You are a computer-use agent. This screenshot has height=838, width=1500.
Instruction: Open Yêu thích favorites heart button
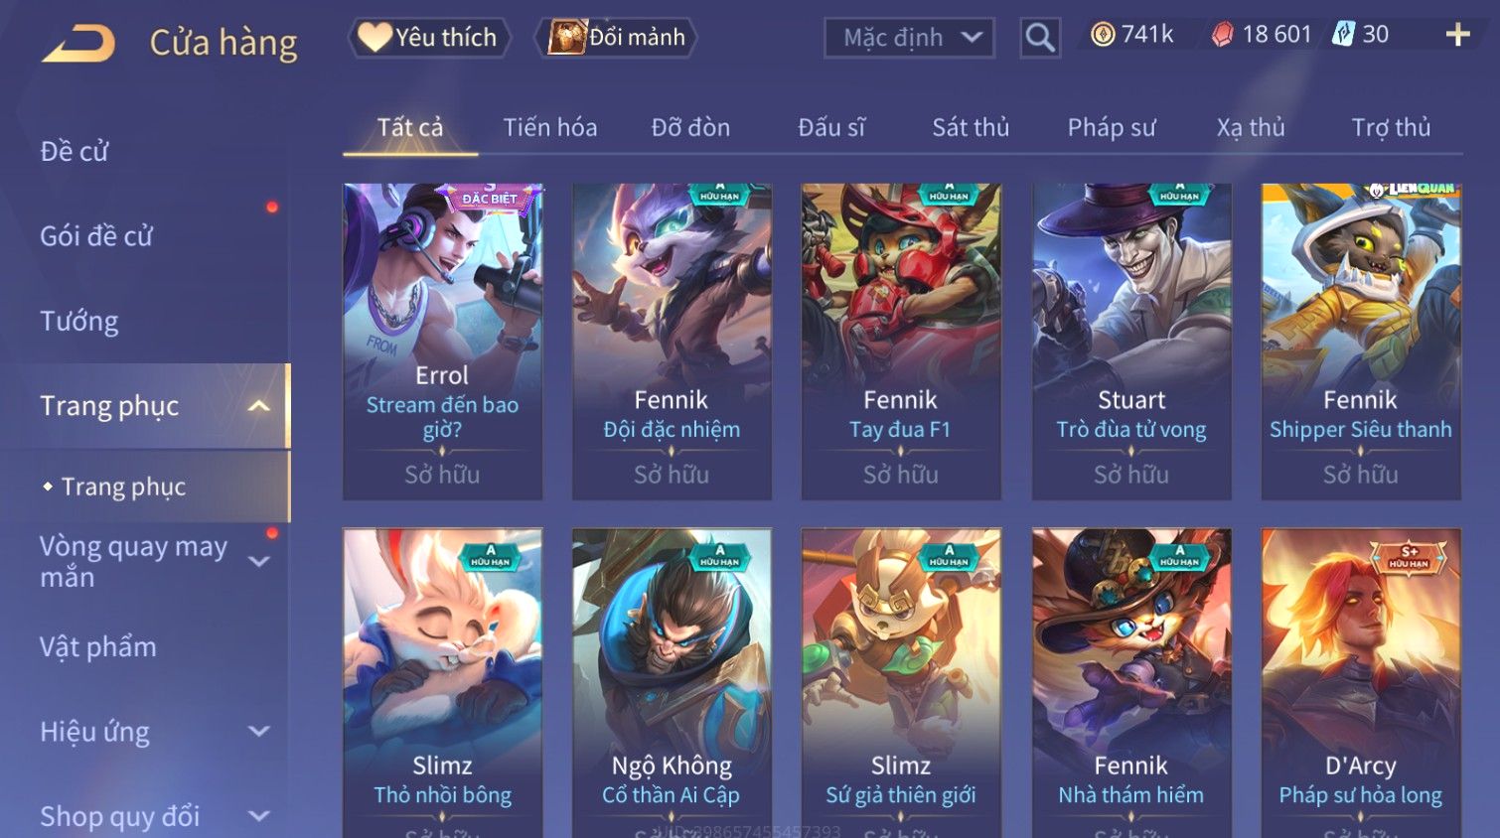click(x=429, y=38)
